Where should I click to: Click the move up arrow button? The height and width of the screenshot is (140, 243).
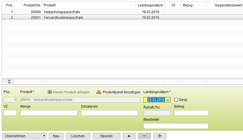[129, 136]
